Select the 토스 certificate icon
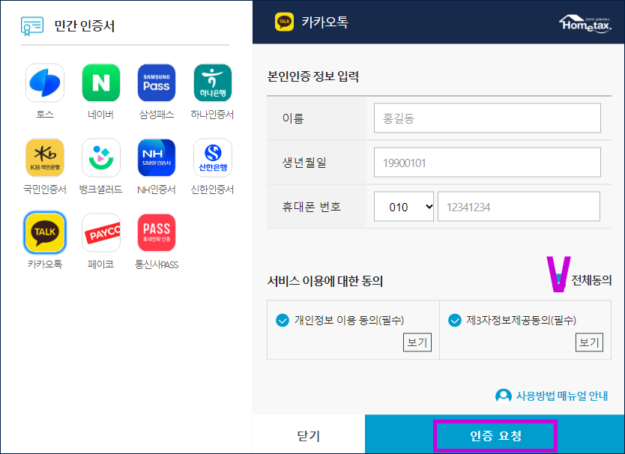 44,82
